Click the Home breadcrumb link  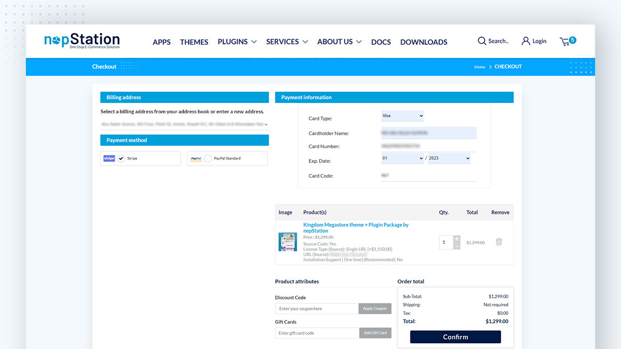click(480, 67)
